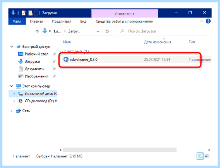
Task: Minimize the Загрузки window
Action: [176, 13]
